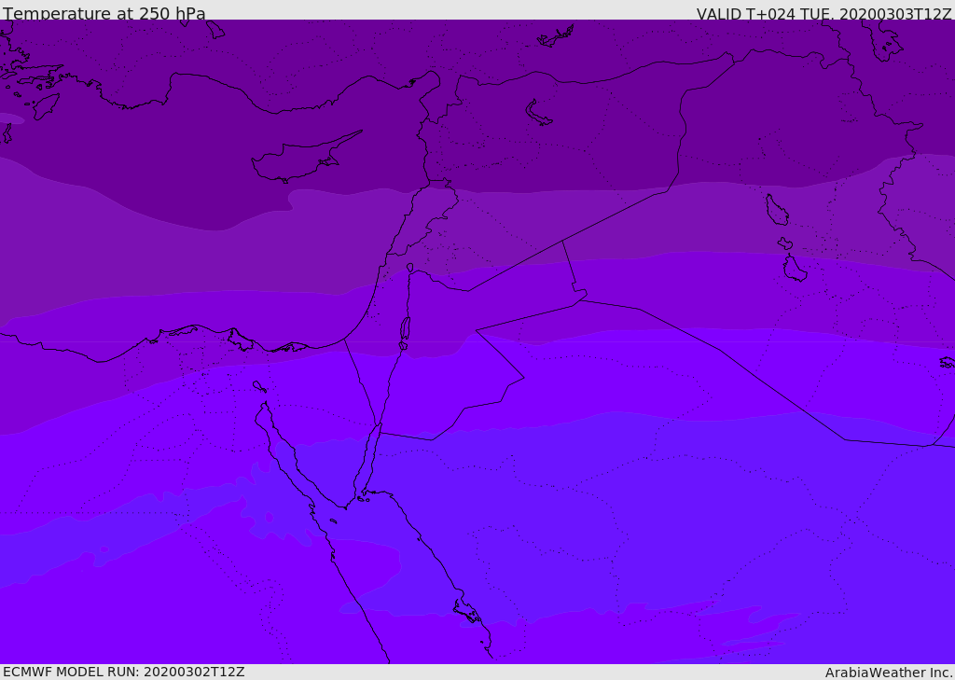Click the 'ECMWF MODEL RUN: 20200302T12Z' footer text
Viewport: 955px width, 680px height.
coord(124,672)
